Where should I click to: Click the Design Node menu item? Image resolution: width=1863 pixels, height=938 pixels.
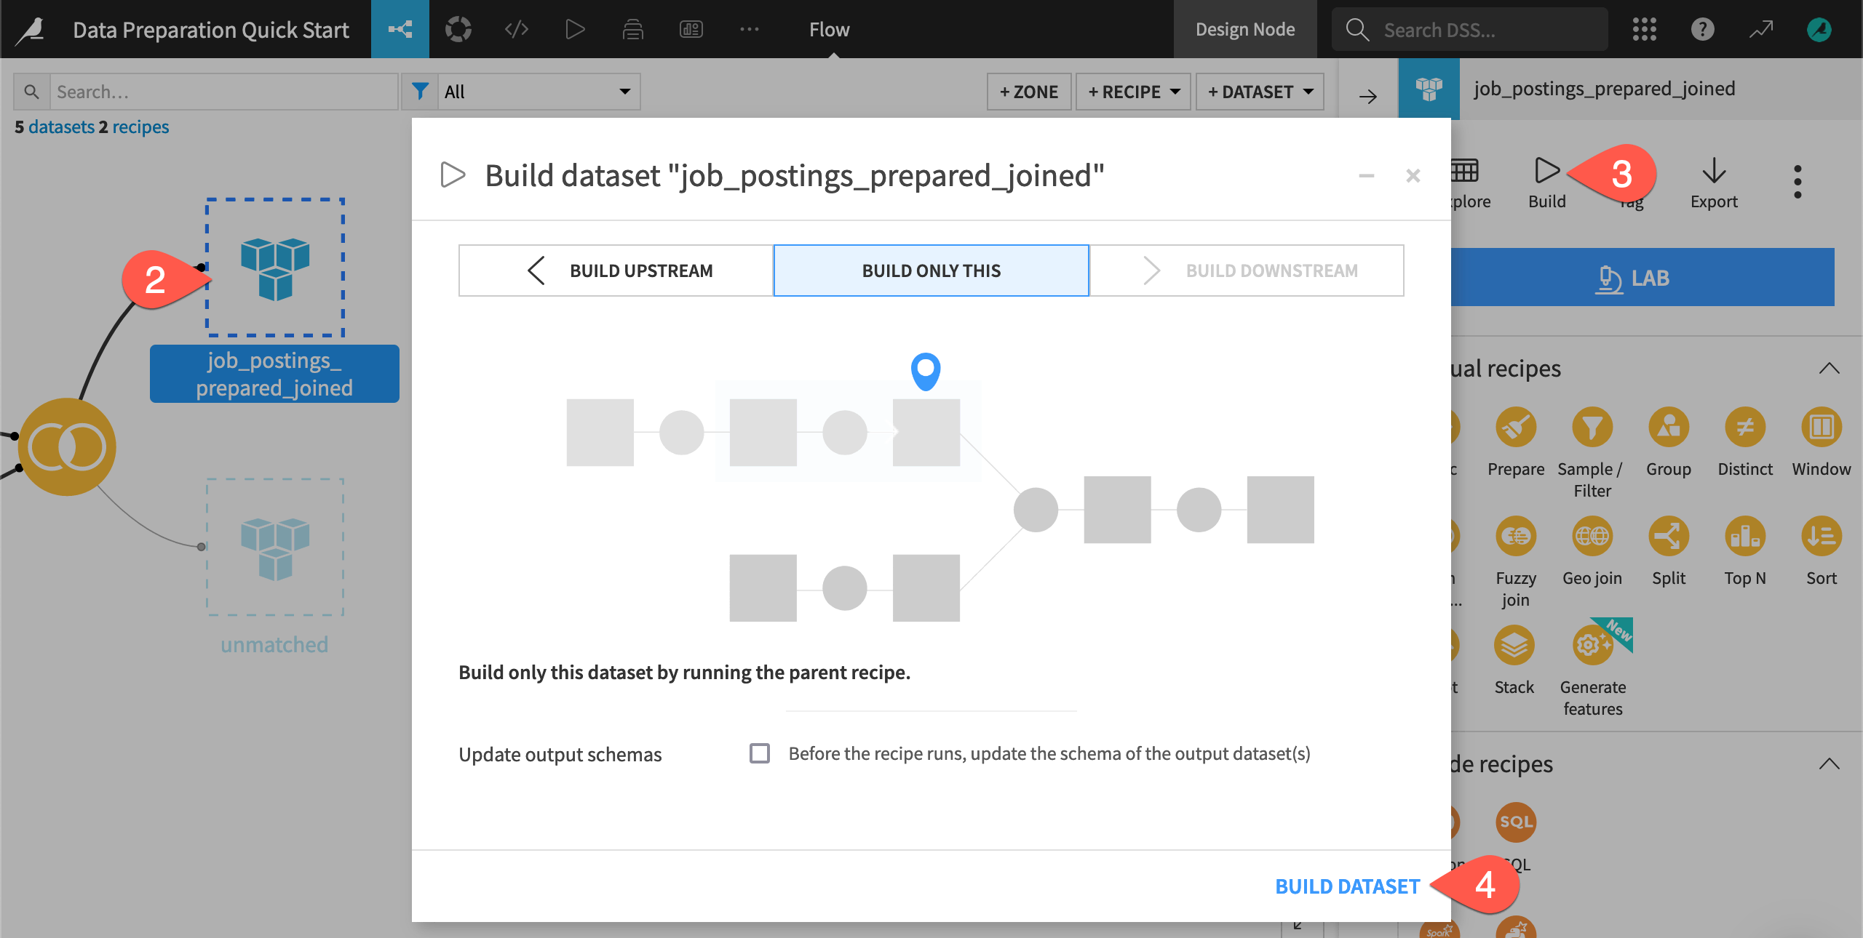(x=1245, y=29)
